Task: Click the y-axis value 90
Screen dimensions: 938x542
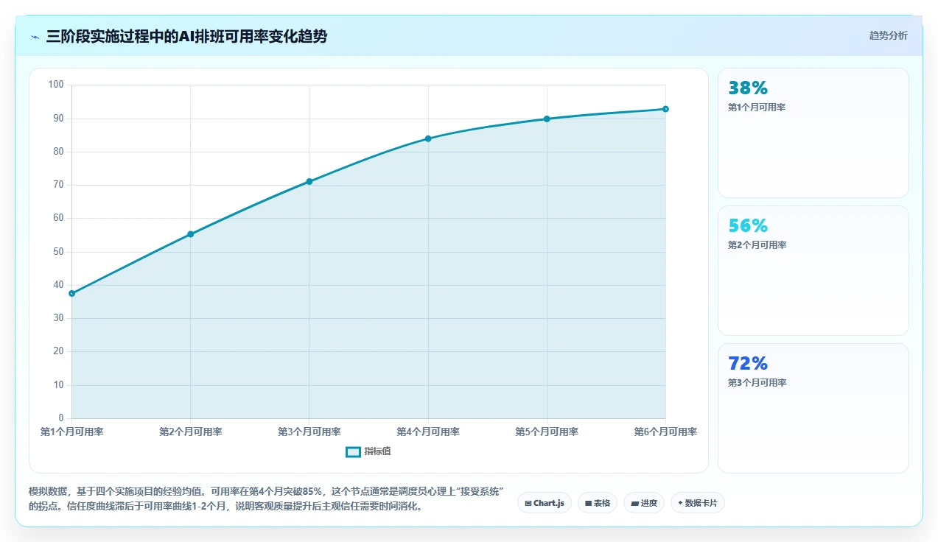Action: (x=58, y=119)
